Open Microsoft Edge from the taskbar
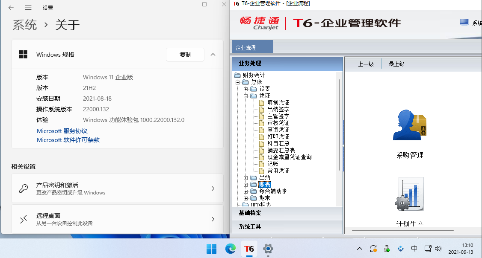Viewport: 482px width, 258px height. tap(230, 249)
